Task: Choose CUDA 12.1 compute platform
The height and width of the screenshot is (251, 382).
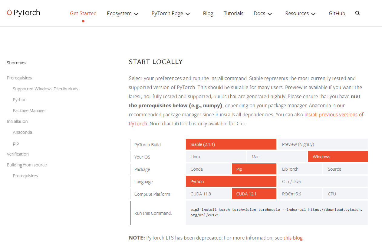Action: (x=254, y=194)
